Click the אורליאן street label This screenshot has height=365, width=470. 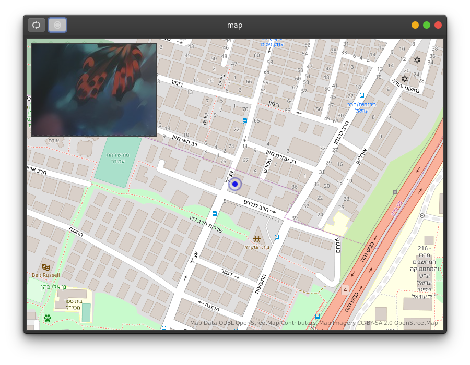tap(361, 157)
